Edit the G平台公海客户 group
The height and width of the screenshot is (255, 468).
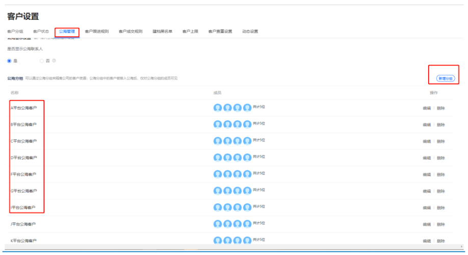coord(427,191)
